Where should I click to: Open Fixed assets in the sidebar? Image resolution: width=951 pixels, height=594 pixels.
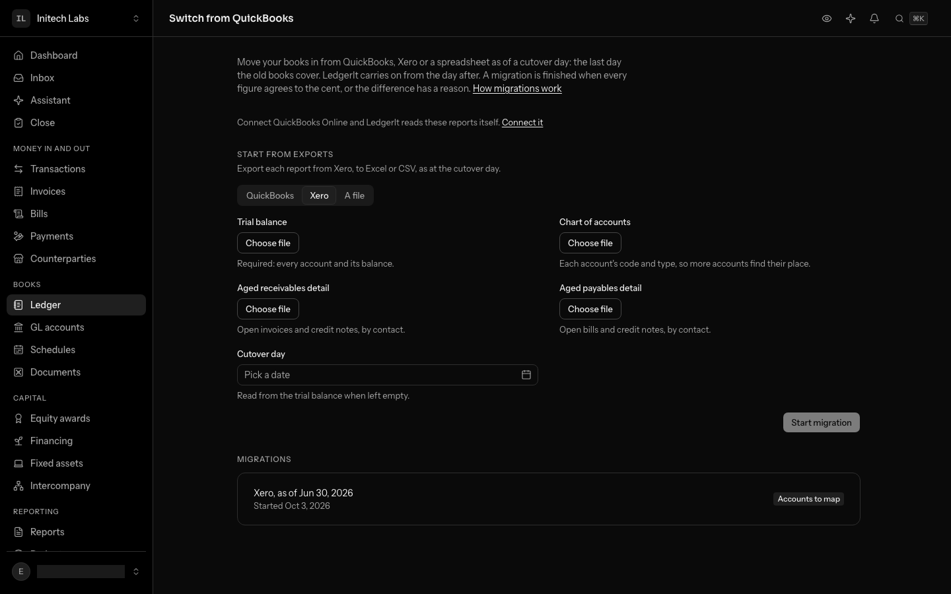click(x=76, y=463)
